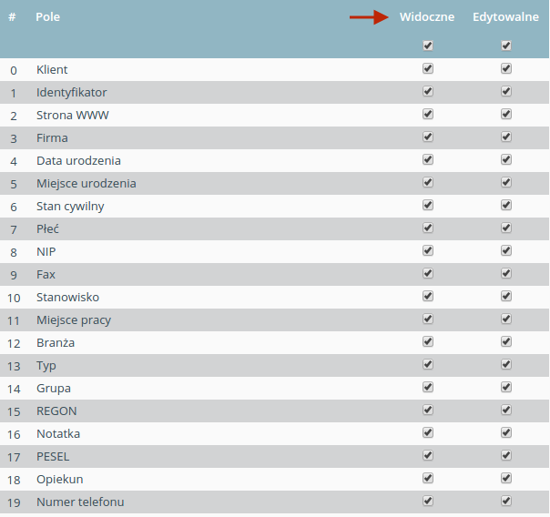The height and width of the screenshot is (517, 550).
Task: Uncheck Widoczne for Data urodzenia
Action: pyautogui.click(x=428, y=159)
